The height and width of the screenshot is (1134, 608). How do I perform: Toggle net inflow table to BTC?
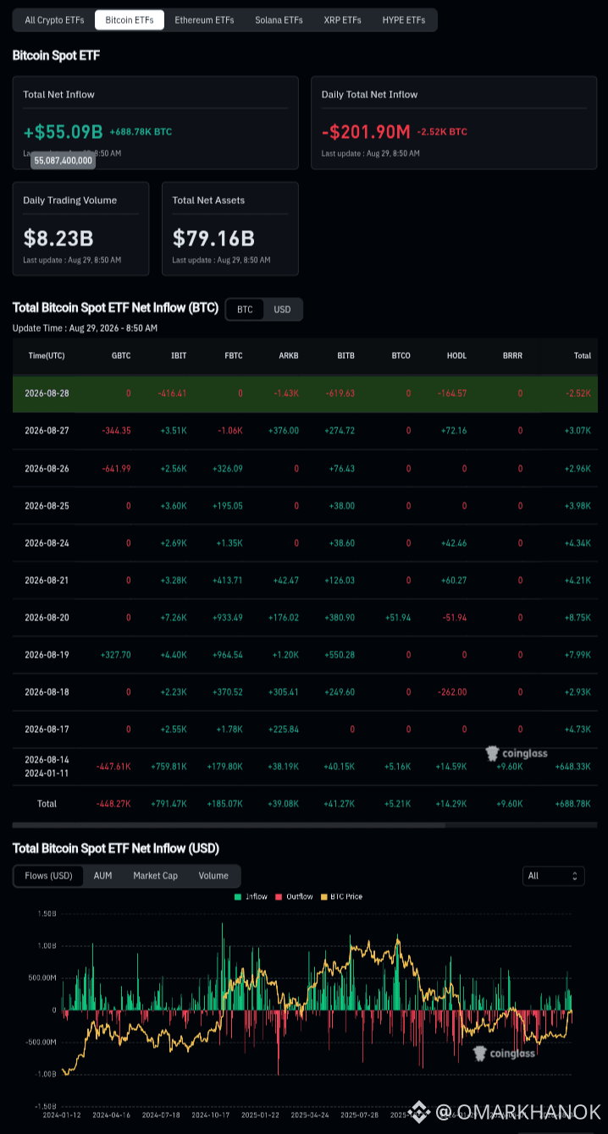coord(245,310)
